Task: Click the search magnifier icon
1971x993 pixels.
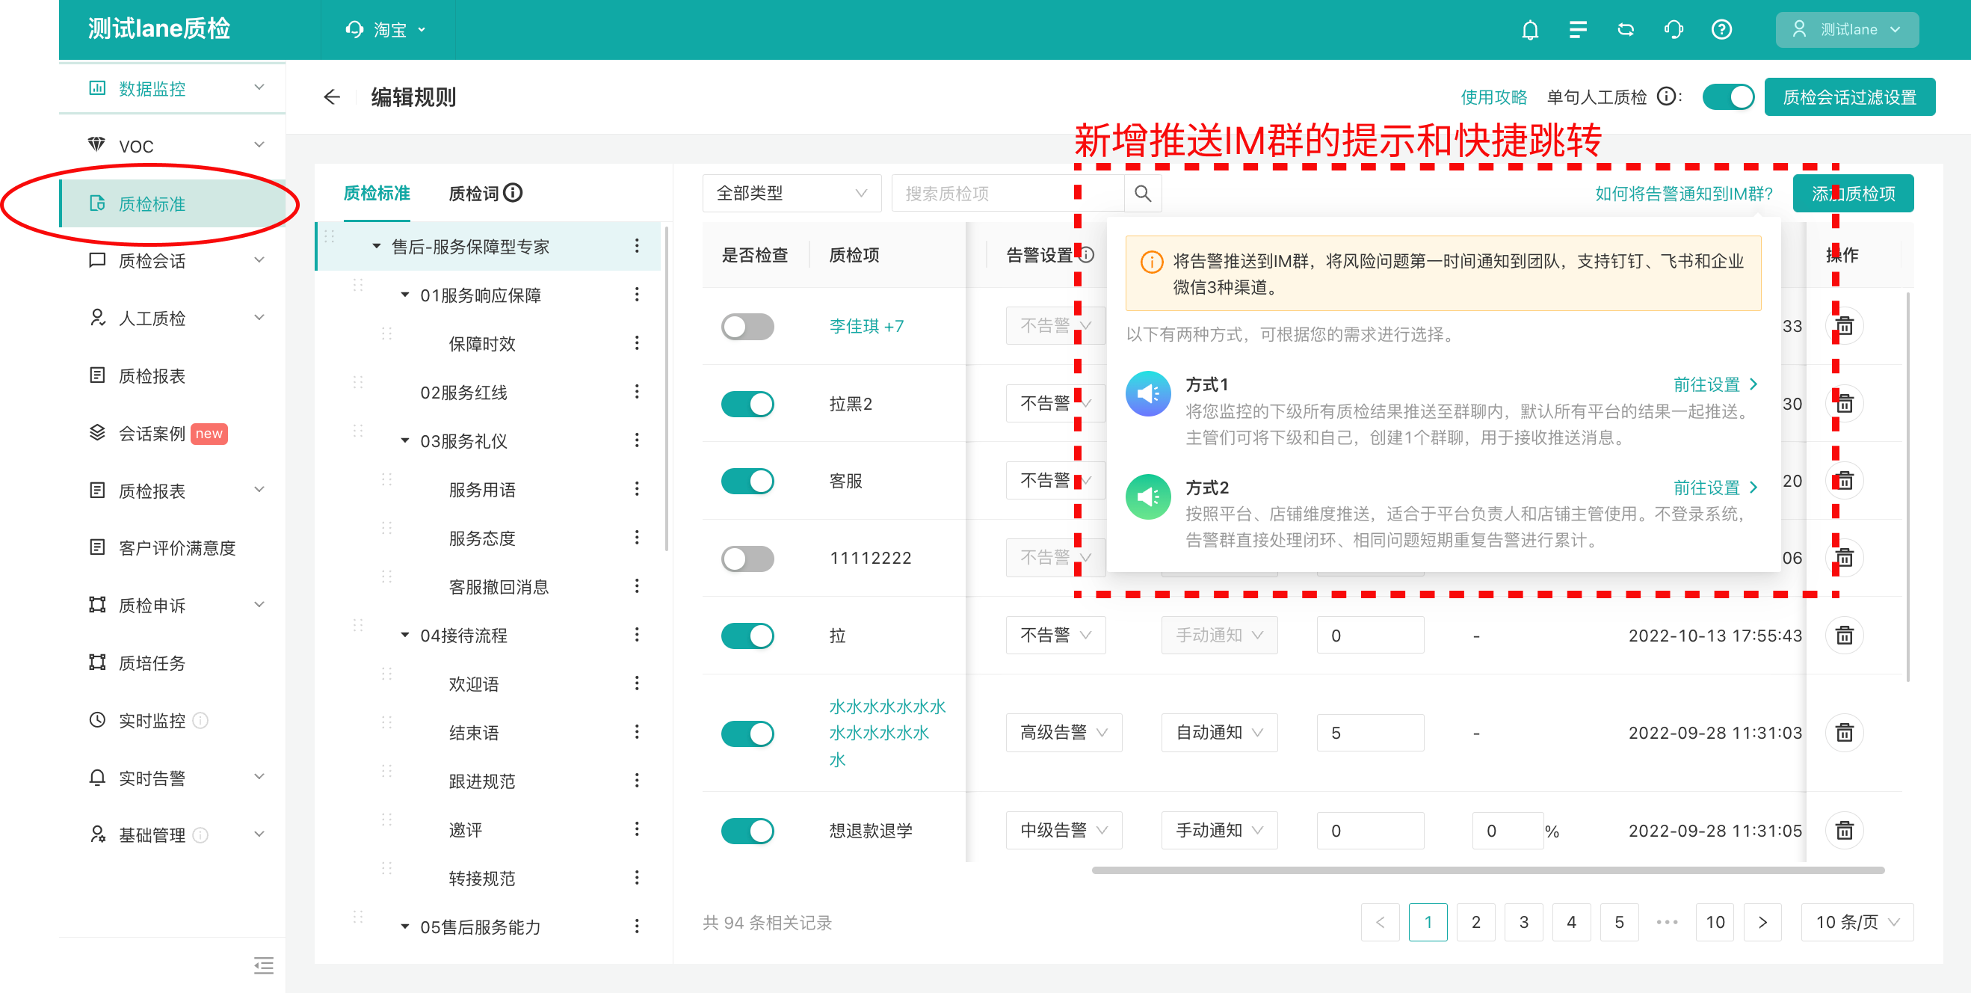Action: (1143, 194)
